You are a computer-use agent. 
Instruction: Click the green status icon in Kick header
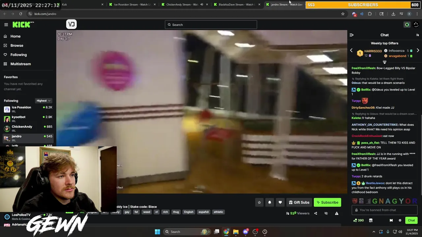pyautogui.click(x=407, y=25)
